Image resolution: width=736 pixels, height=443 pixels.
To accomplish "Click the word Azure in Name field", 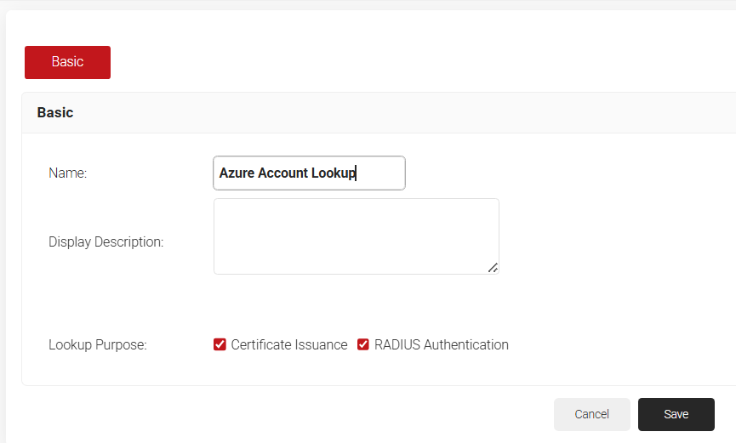I will (x=237, y=173).
